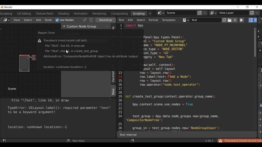Click the AttributeError message in the report
This screenshot has height=147, width=262.
(91, 56)
